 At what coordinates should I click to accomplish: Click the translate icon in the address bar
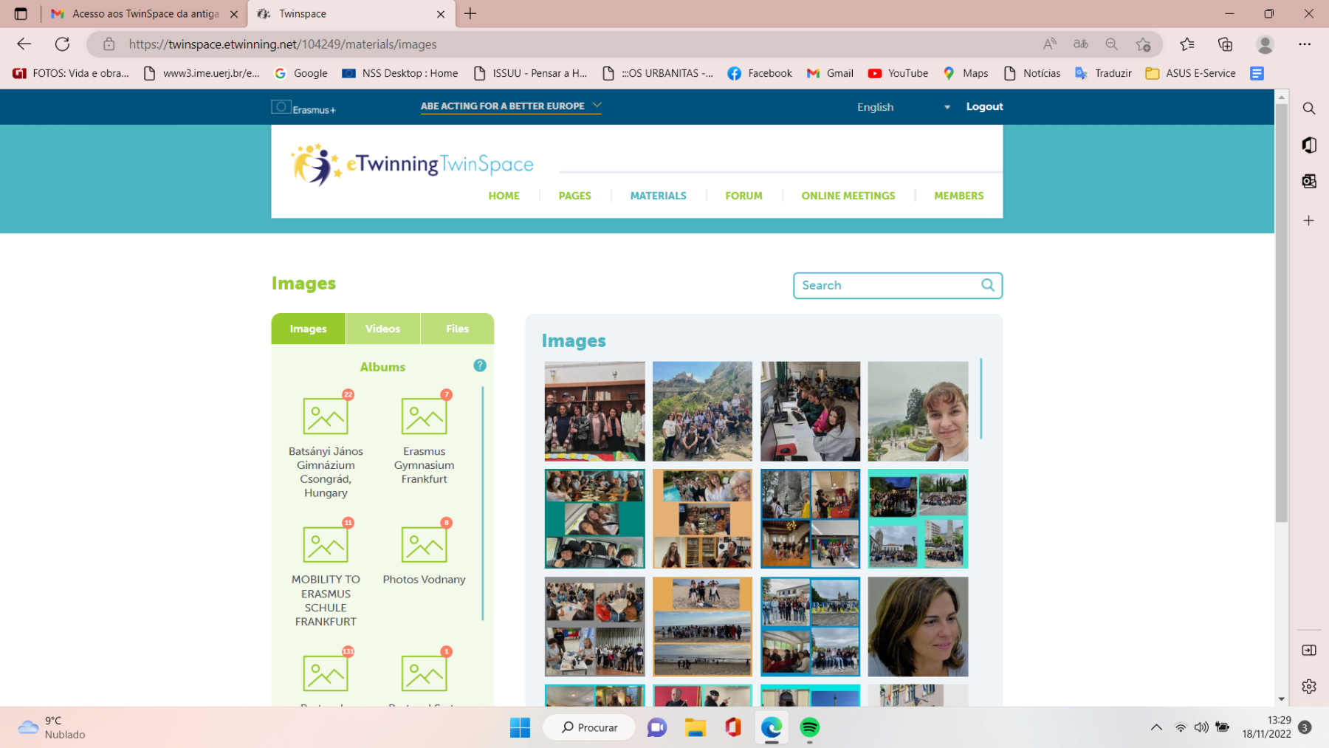point(1080,44)
